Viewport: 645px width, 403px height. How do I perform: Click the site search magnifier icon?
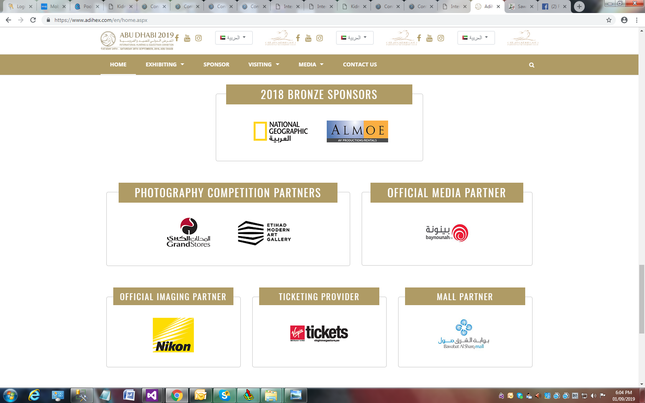point(531,65)
